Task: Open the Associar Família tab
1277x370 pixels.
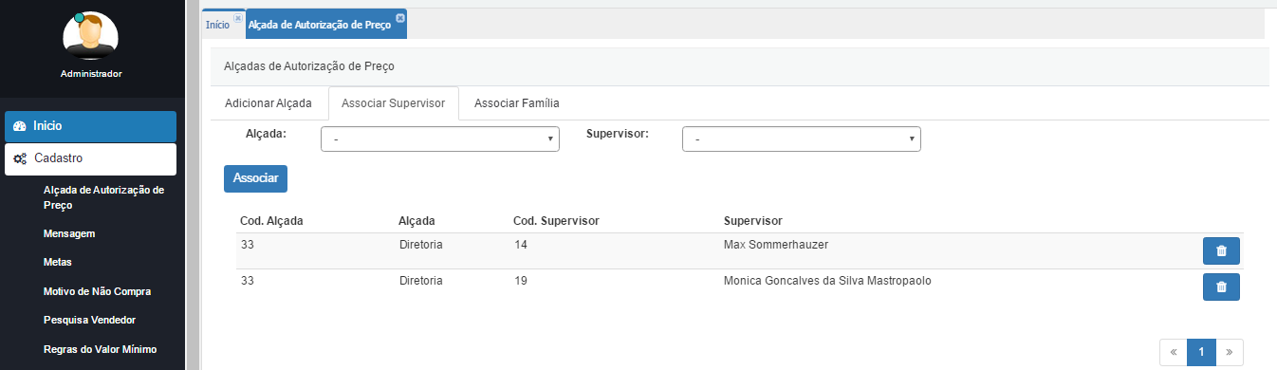Action: (517, 102)
